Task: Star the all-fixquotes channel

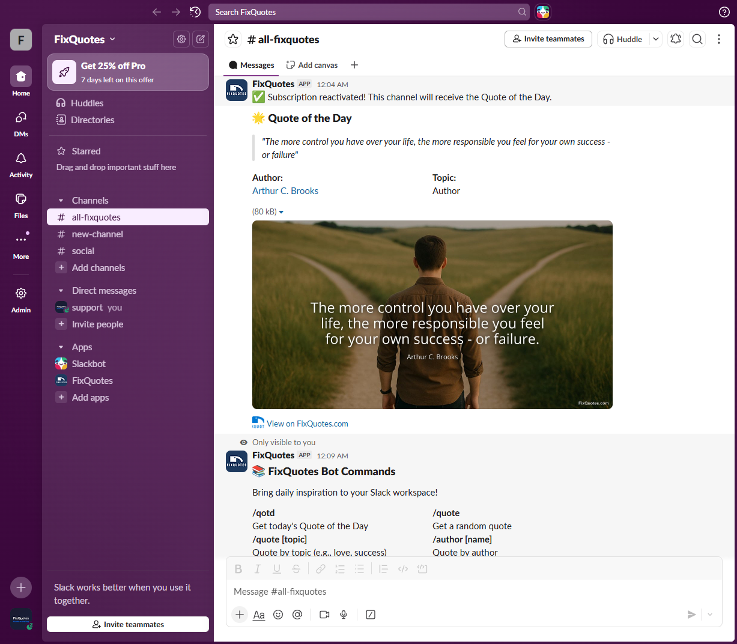Action: (232, 39)
